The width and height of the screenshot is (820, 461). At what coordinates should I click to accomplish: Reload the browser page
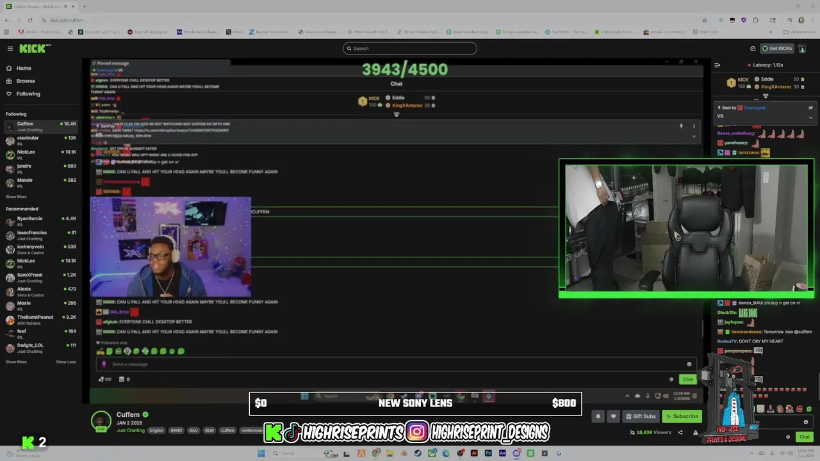29,20
